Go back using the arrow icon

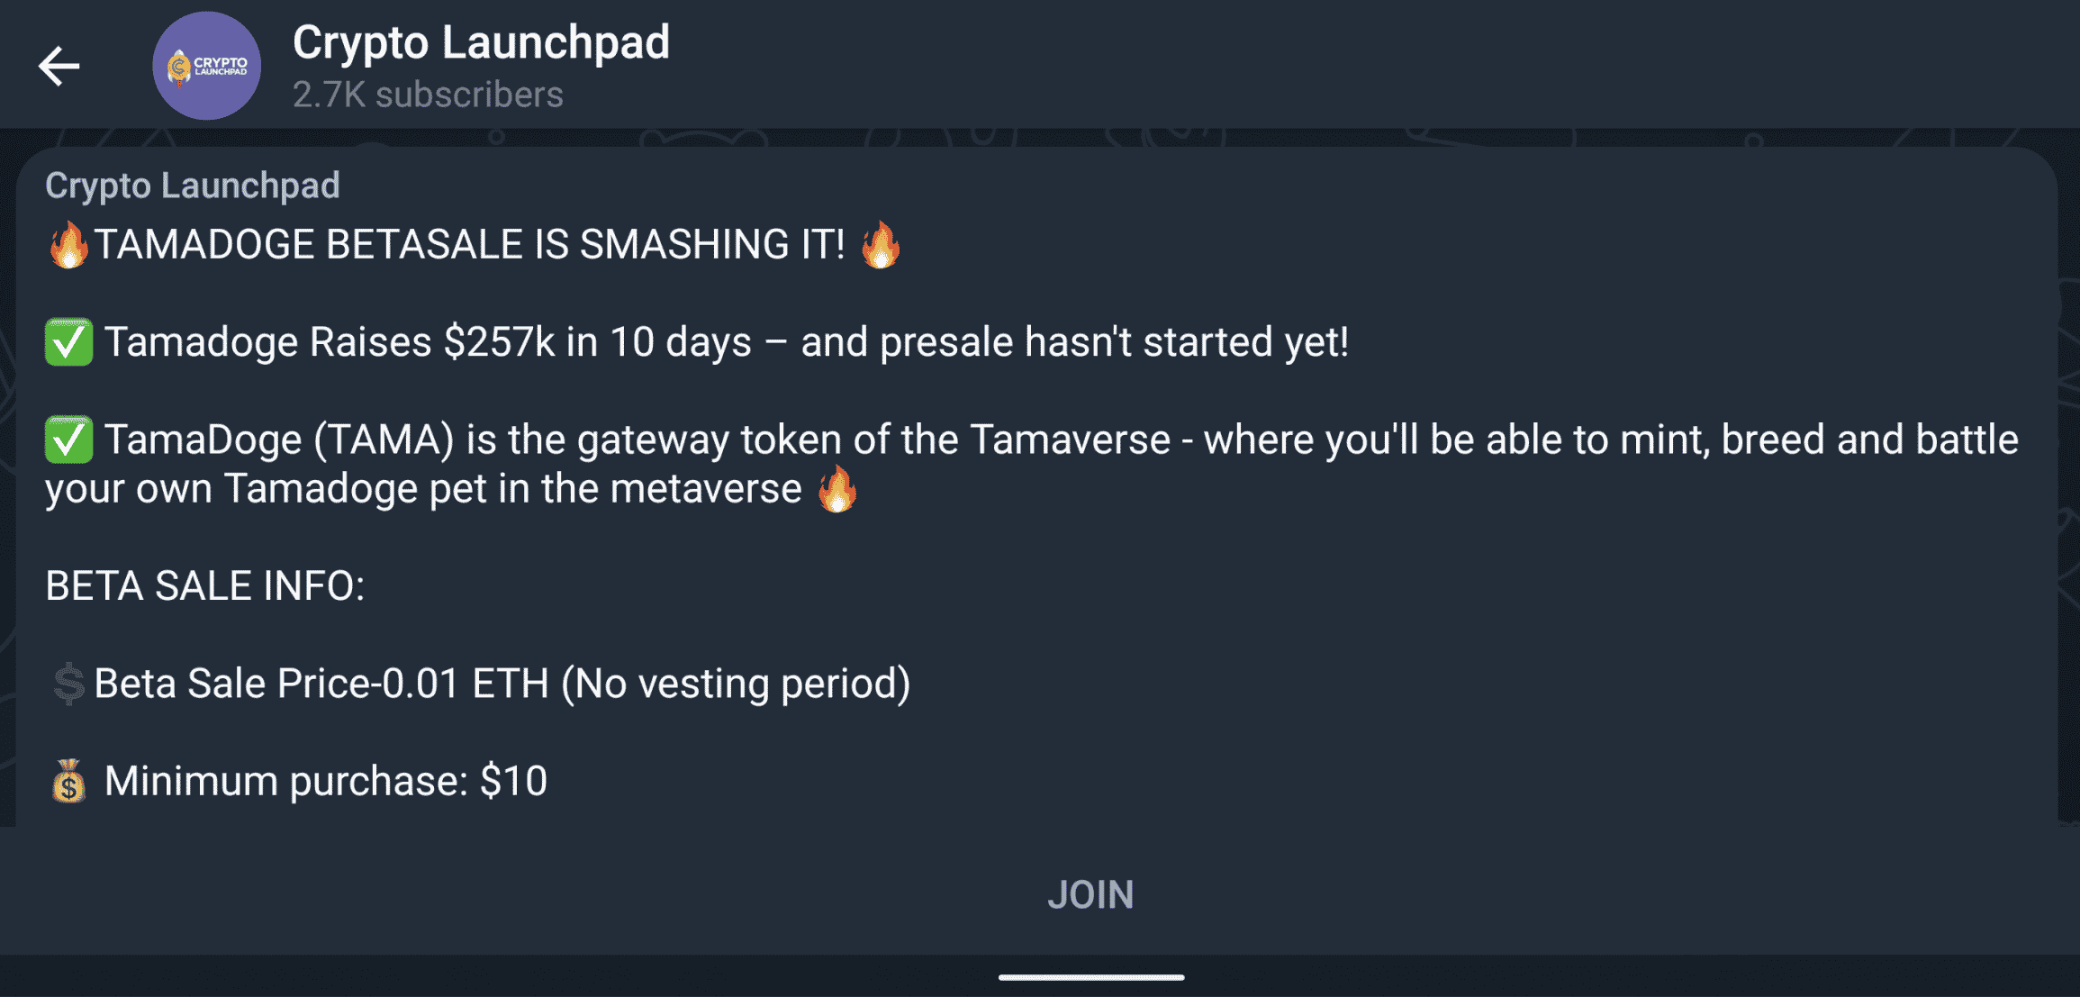click(x=59, y=66)
